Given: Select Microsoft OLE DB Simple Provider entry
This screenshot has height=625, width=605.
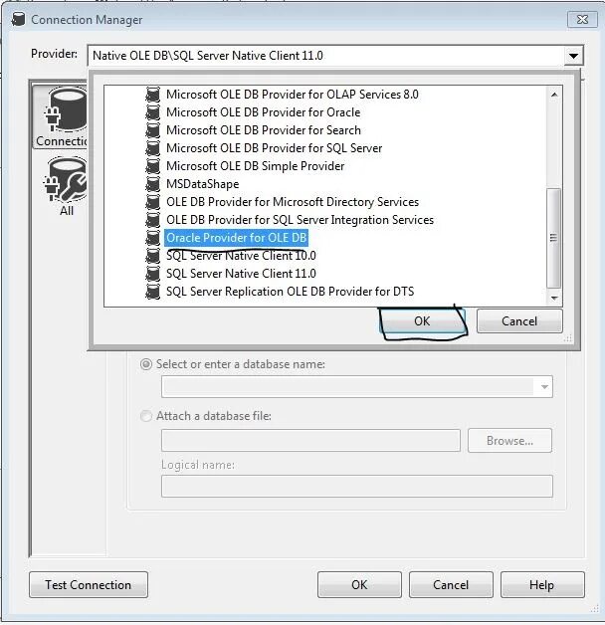Looking at the screenshot, I should (x=255, y=166).
